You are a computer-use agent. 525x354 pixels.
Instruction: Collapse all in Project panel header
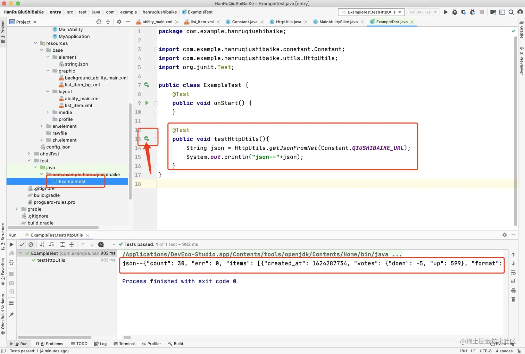tap(108, 22)
